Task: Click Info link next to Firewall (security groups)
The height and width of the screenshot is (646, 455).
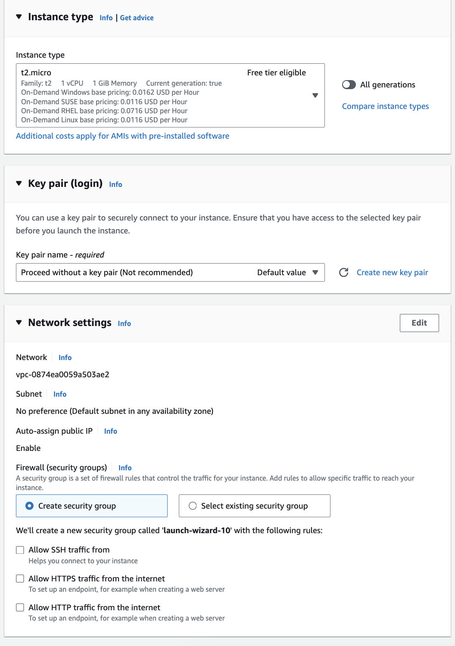Action: pos(125,468)
